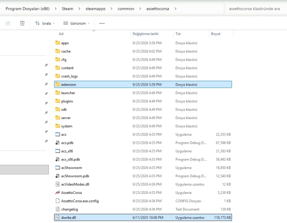Click the acs_x86.pdb file icon
The height and width of the screenshot is (223, 287).
tap(57, 159)
